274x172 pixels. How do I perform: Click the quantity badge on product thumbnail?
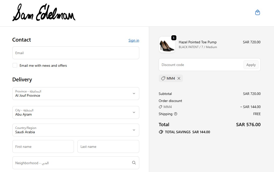click(174, 38)
